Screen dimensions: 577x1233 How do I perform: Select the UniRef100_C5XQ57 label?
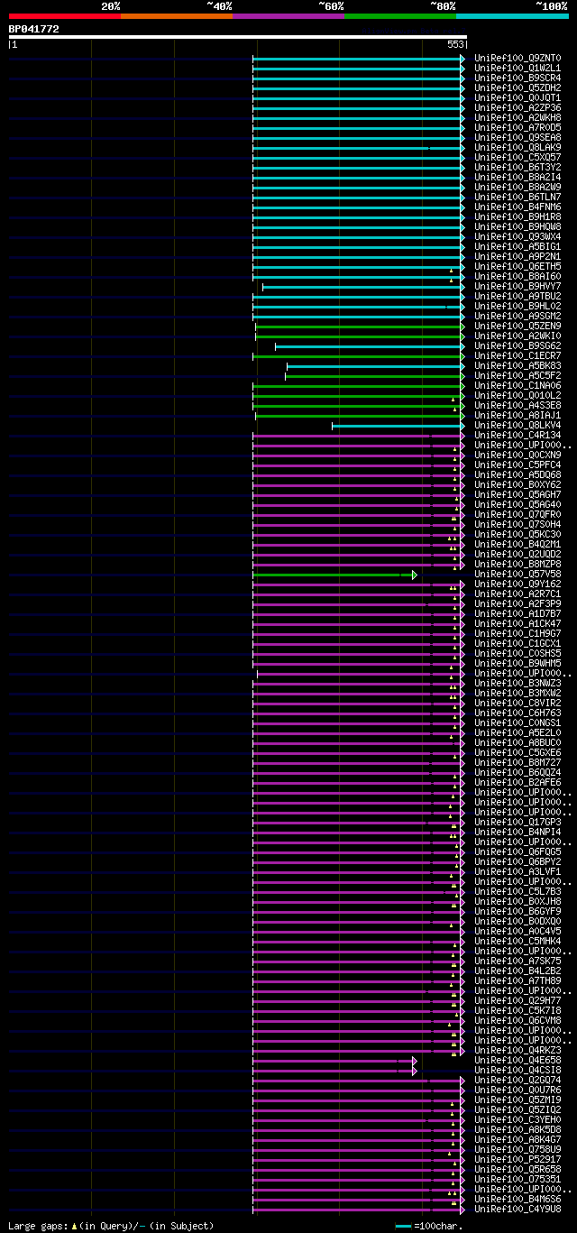pyautogui.click(x=517, y=158)
